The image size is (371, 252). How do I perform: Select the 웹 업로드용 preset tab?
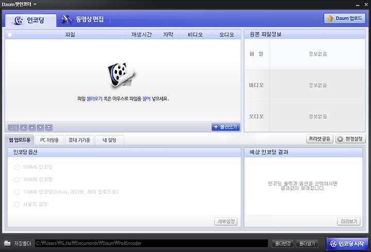click(x=20, y=140)
